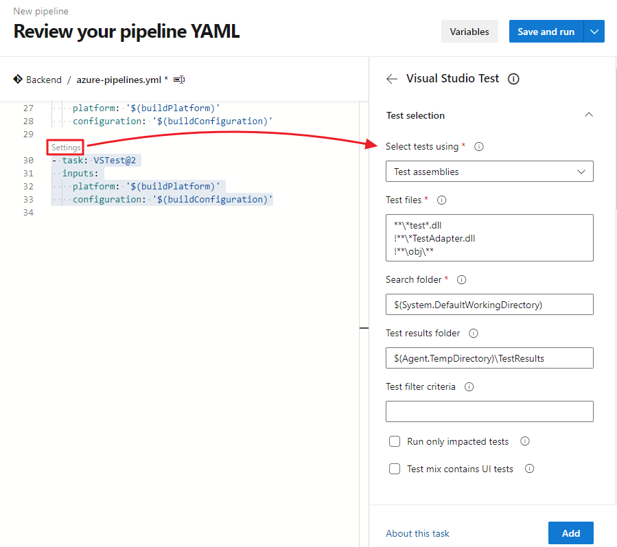Click the Variables button
Screen dimensions: 617x547
(469, 32)
